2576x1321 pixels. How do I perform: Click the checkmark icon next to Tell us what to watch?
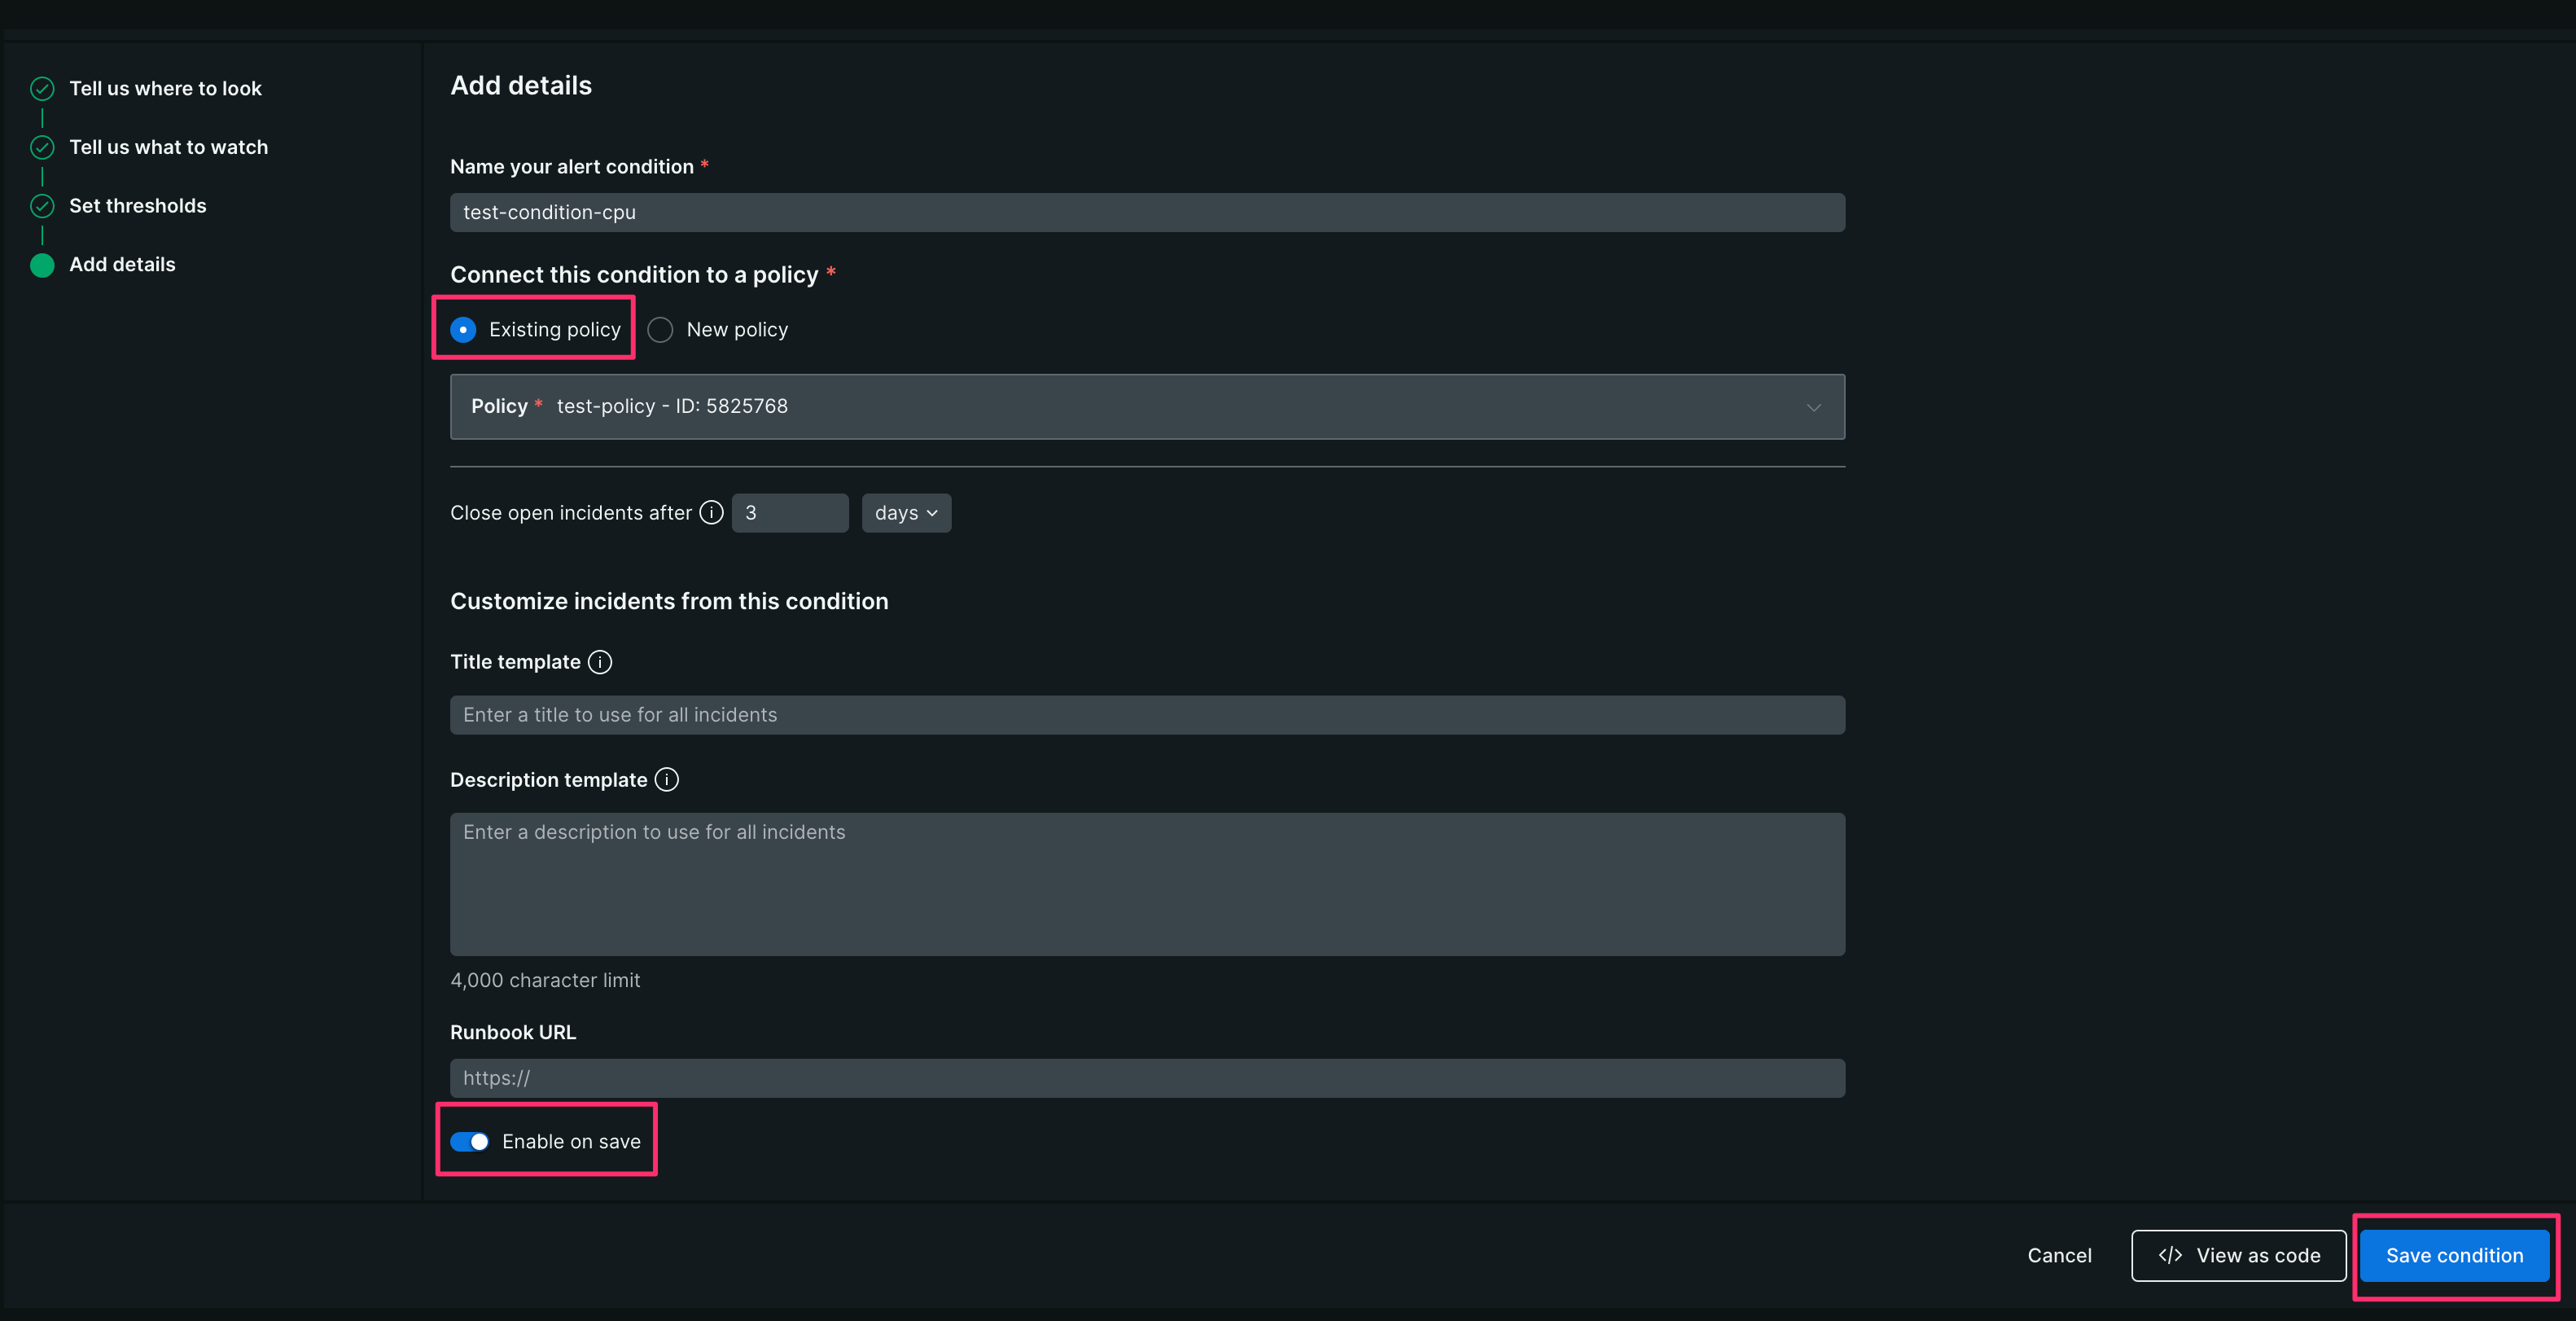point(41,147)
